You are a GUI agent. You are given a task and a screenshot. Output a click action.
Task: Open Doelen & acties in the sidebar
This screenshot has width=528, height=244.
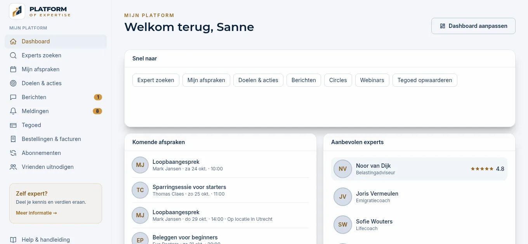tap(56, 83)
